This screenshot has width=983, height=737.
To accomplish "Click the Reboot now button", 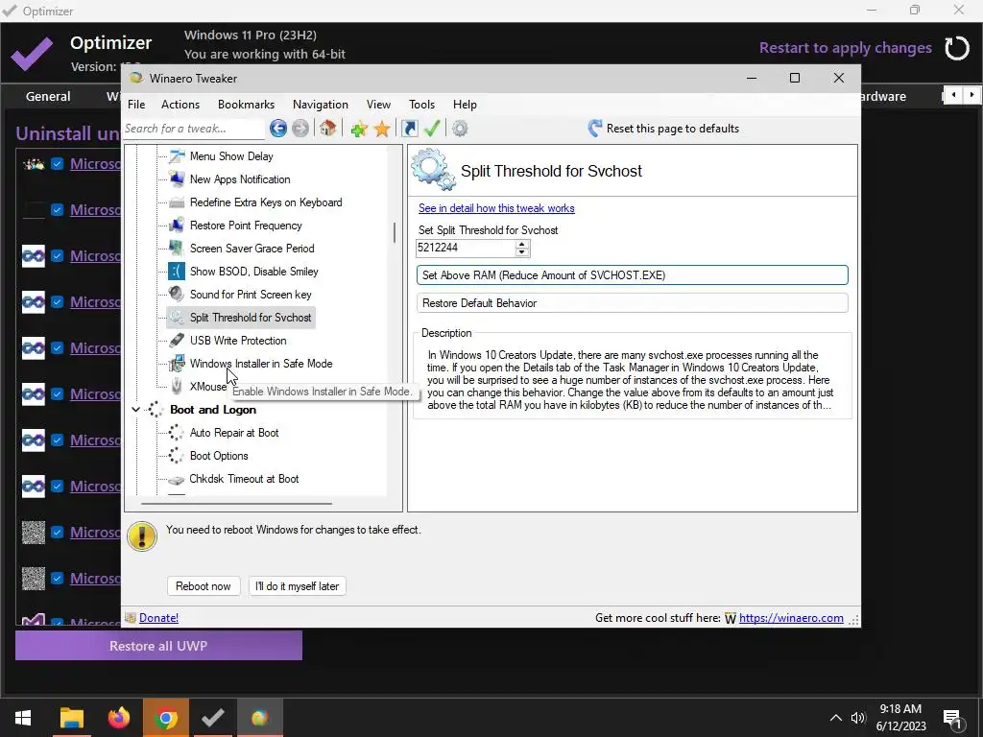I will pos(204,586).
